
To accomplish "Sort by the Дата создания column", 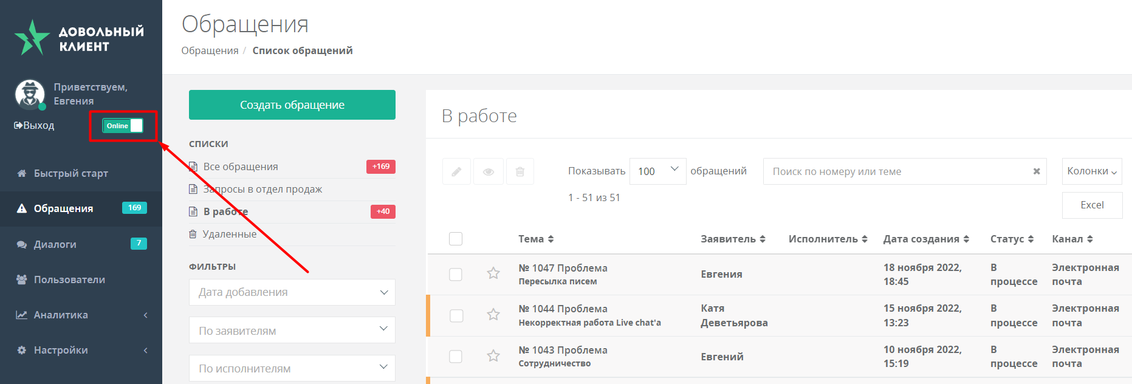I will (926, 239).
